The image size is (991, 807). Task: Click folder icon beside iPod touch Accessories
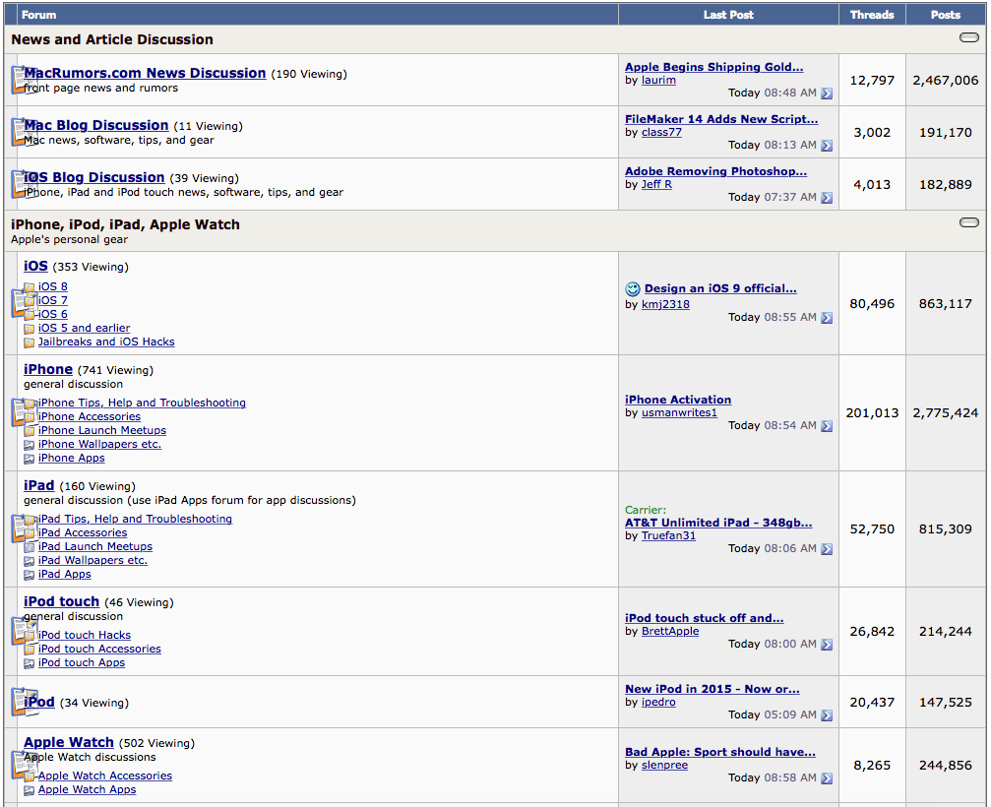(30, 650)
